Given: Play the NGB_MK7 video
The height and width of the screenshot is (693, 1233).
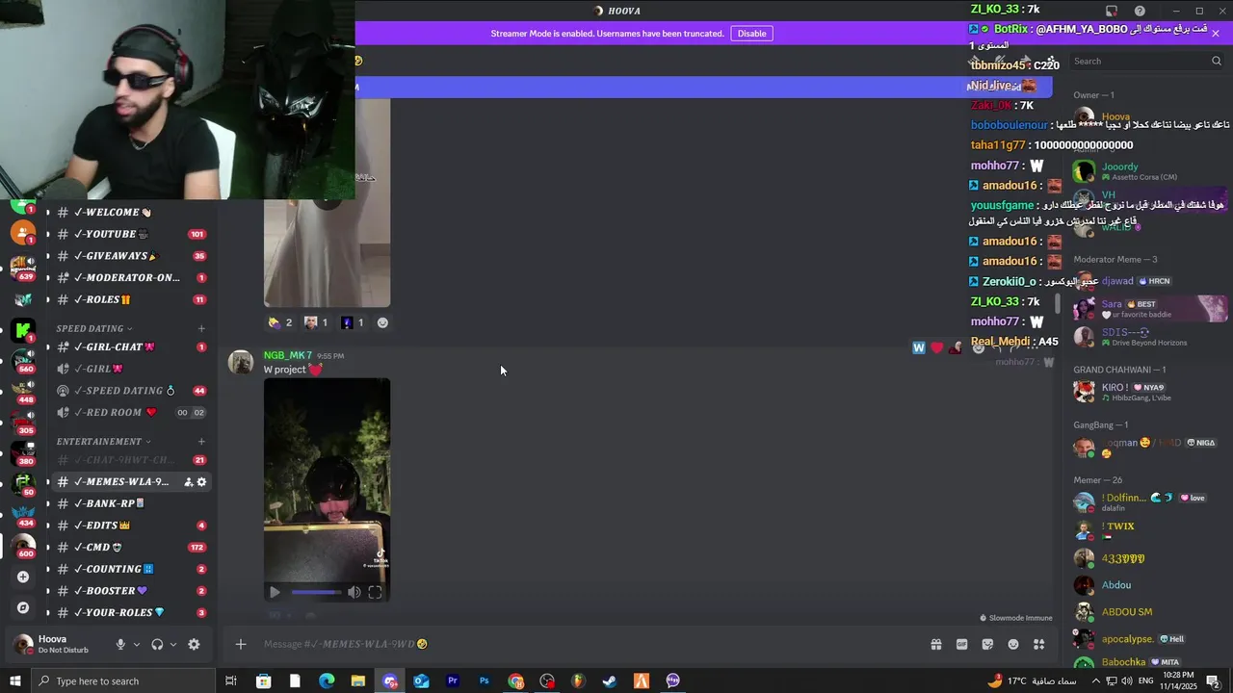Looking at the screenshot, I should tap(275, 593).
